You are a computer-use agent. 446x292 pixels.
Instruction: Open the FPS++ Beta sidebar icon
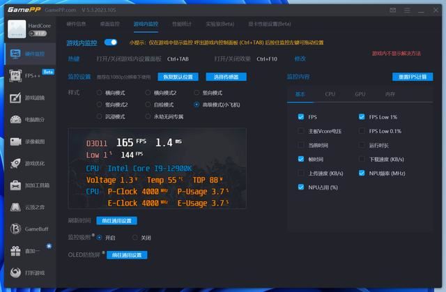click(x=28, y=75)
